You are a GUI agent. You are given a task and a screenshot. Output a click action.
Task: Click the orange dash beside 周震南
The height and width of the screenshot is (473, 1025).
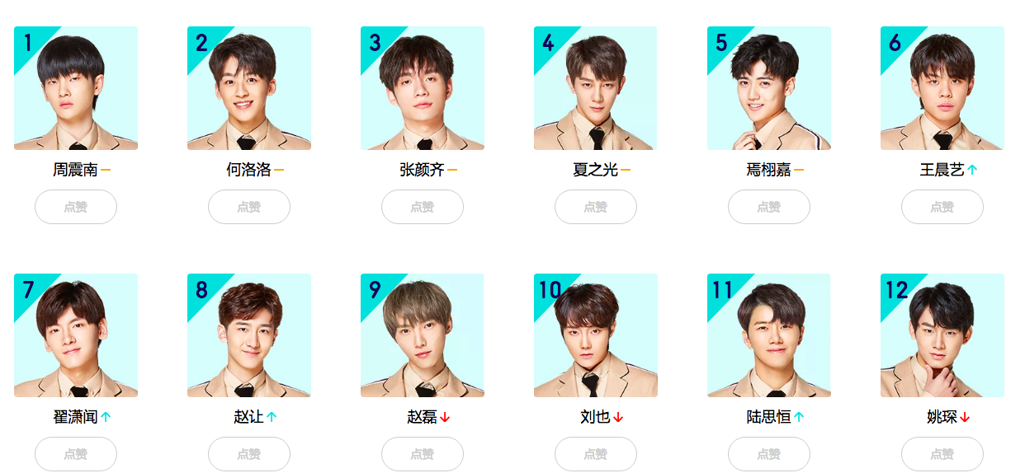[x=106, y=171]
